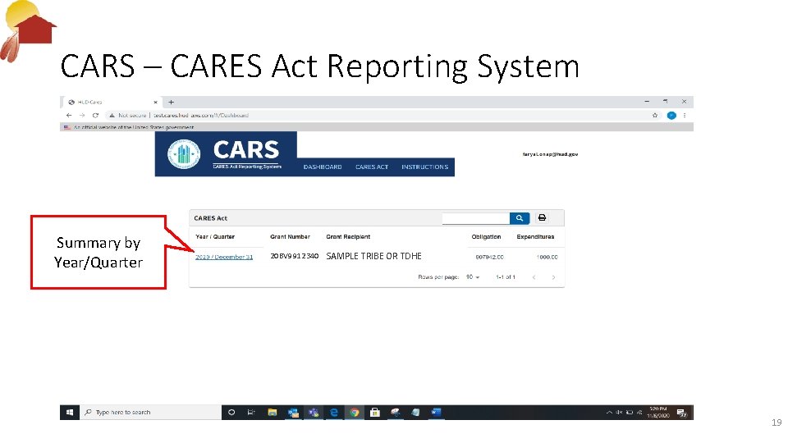This screenshot has width=788, height=443.
Task: Bookmark the page with the star icon
Action: (655, 115)
